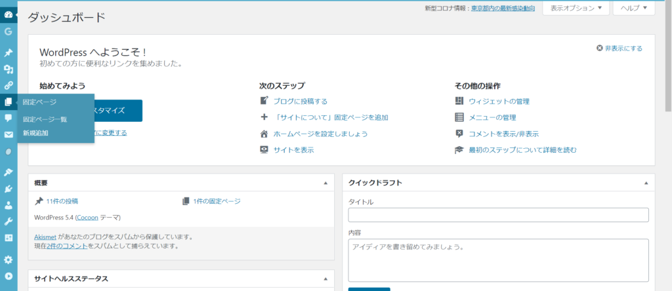Click the pages icon beside 1件の固定ページ
672x291 pixels.
point(186,201)
